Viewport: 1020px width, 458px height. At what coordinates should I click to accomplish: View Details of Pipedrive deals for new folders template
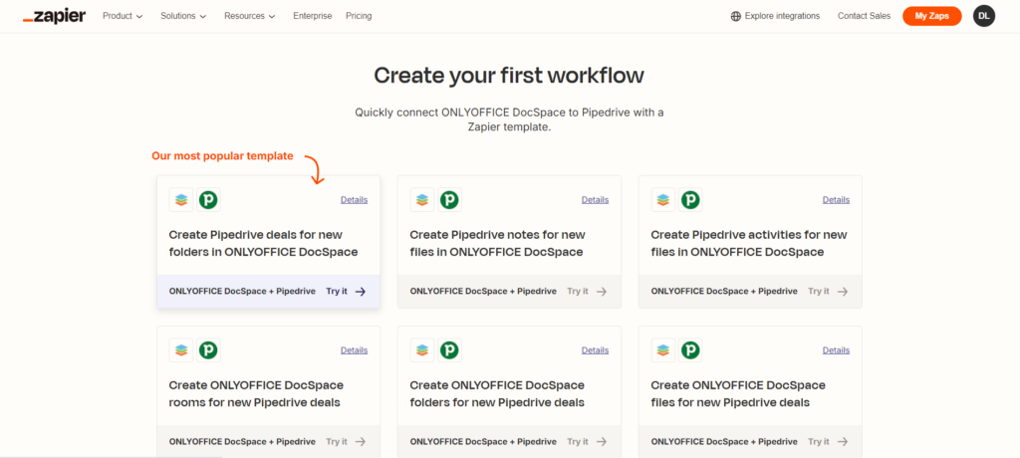point(354,200)
